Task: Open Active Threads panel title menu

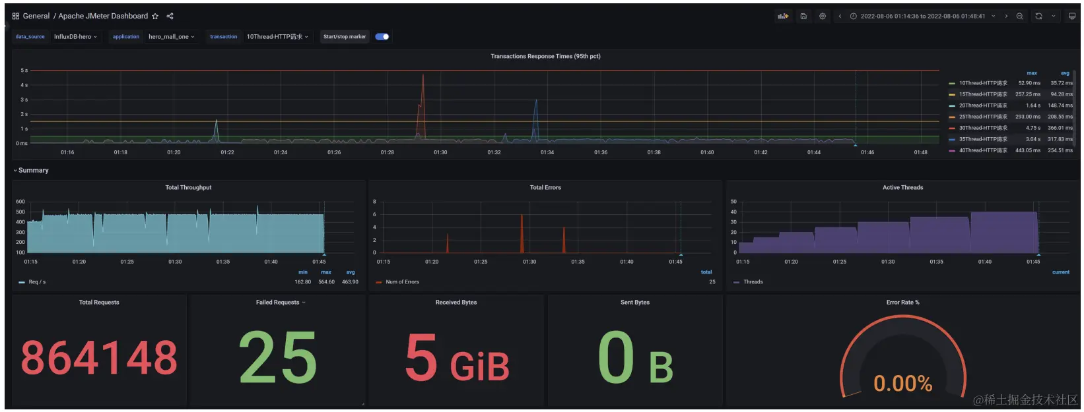Action: tap(902, 188)
